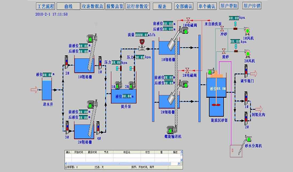Click pressure sensor above 2# lift pump
Image resolution: width=293 pixels, height=172 pixels.
[132, 68]
